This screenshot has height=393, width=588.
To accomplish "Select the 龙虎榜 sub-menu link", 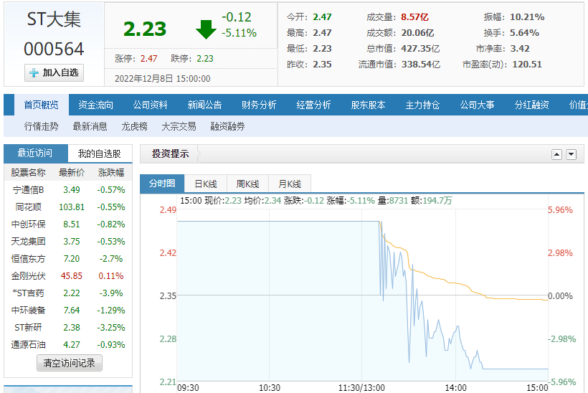I will [x=134, y=126].
